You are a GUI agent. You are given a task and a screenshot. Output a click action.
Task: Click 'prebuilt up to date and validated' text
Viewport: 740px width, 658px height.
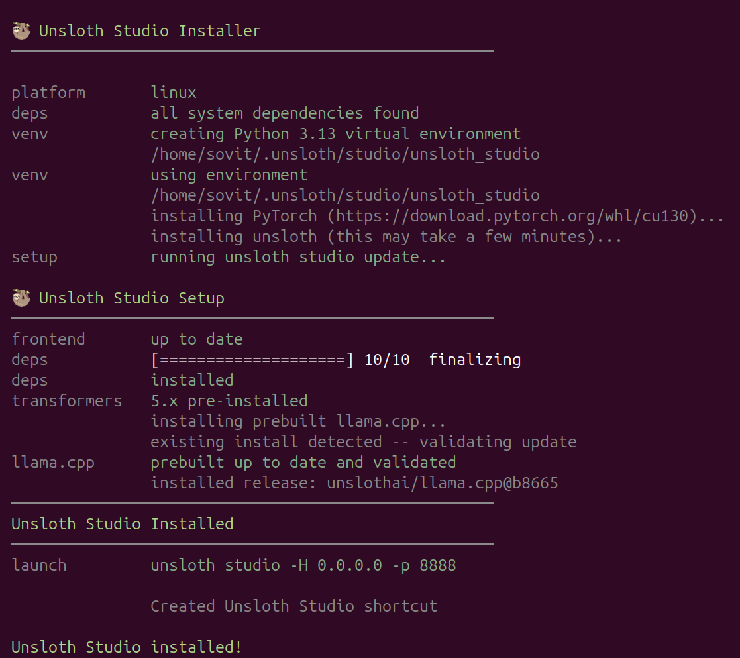click(303, 463)
